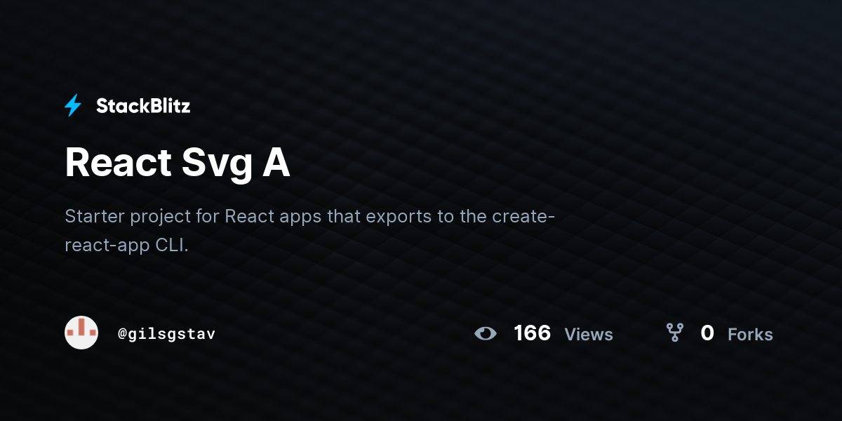The height and width of the screenshot is (421, 842).
Task: Click the word exports in description
Action: click(x=400, y=218)
